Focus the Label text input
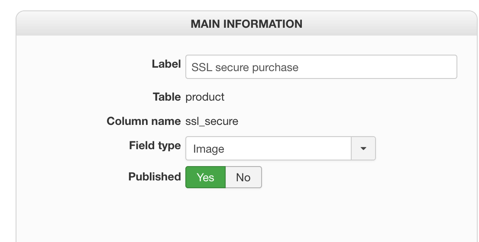The image size is (479, 242). pyautogui.click(x=320, y=67)
